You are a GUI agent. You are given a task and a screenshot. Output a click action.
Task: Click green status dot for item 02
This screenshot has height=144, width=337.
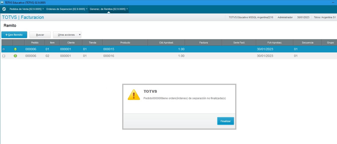point(15,56)
